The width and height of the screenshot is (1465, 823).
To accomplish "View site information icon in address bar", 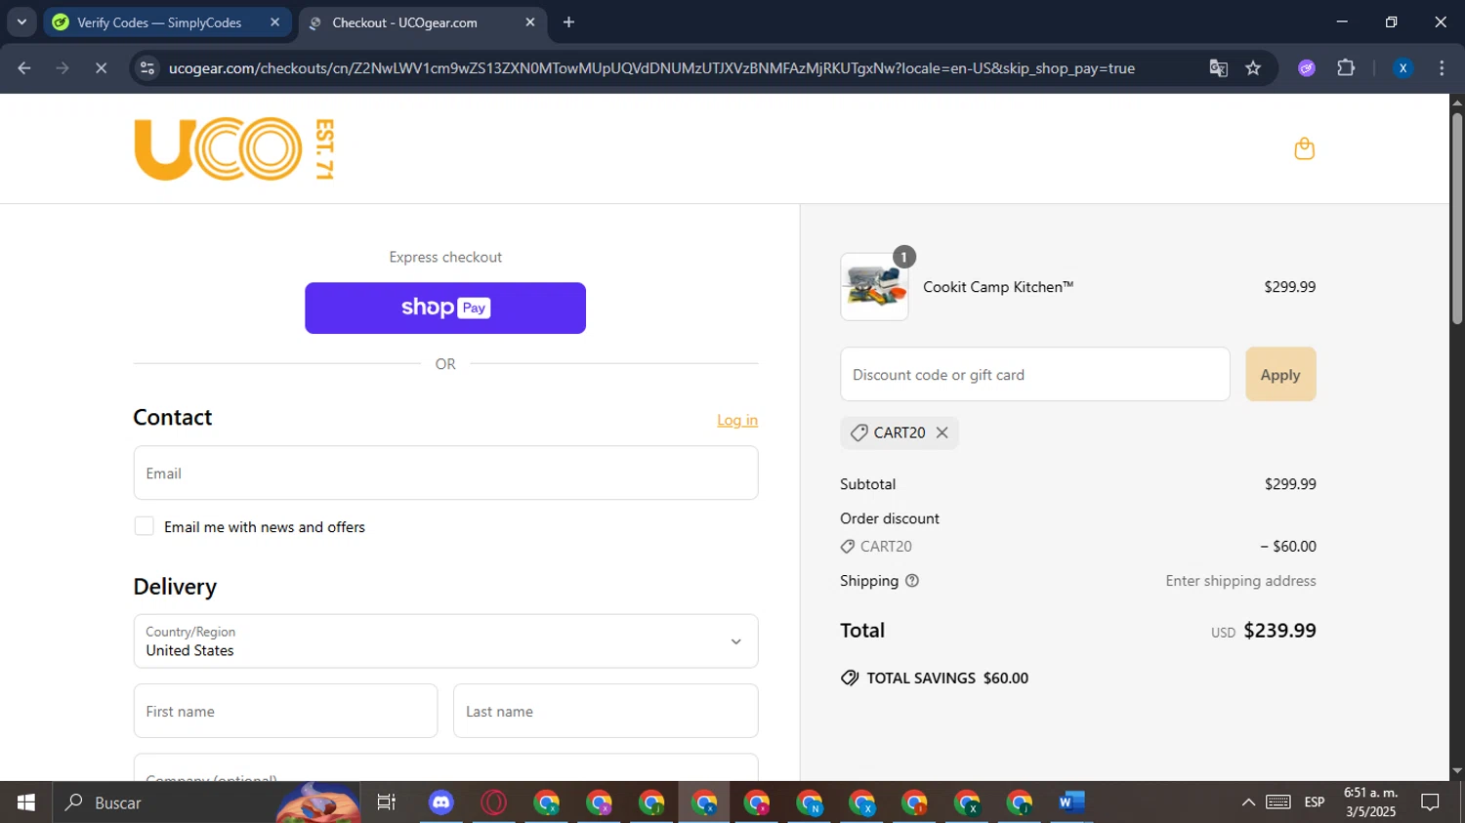I will pos(147,68).
